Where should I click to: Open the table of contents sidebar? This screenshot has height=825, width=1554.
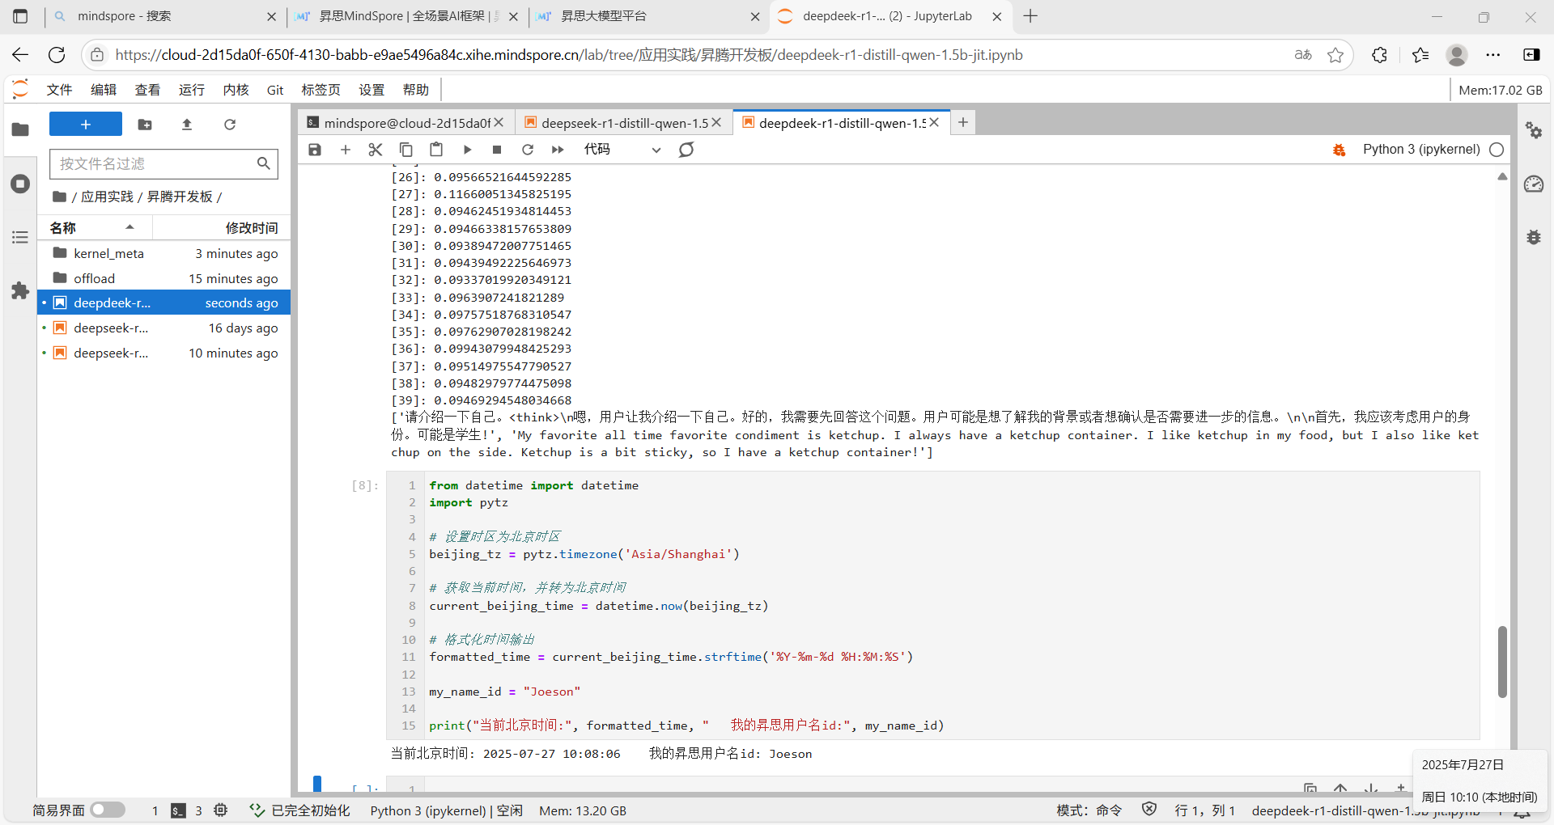20,237
